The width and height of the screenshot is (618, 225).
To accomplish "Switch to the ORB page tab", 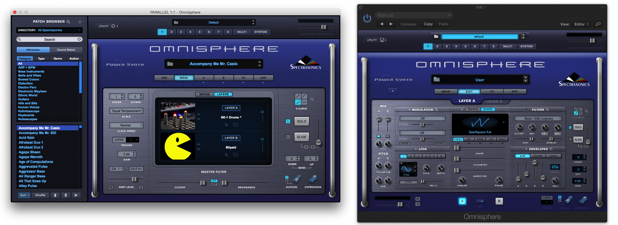I will coord(164,78).
